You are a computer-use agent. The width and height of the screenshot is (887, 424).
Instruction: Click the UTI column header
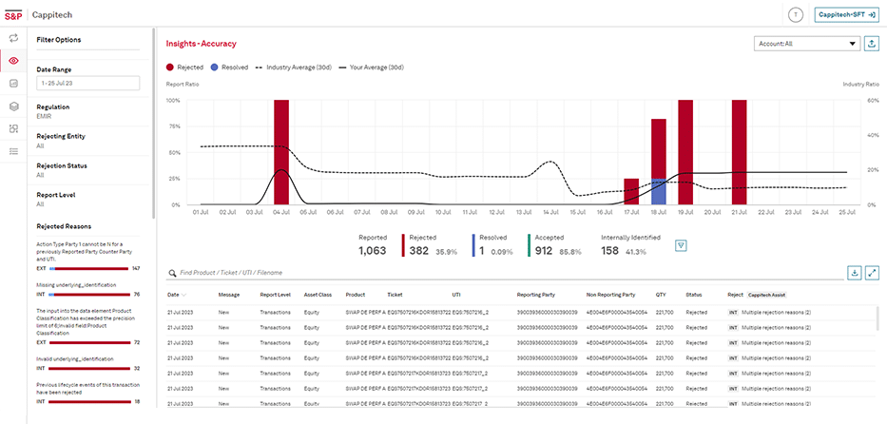pos(456,295)
